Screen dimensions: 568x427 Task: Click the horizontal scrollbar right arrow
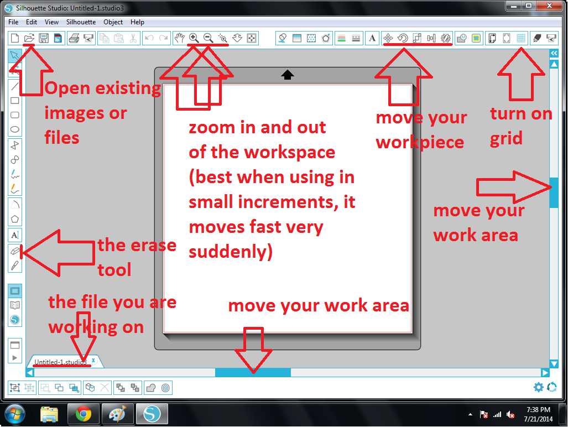[x=545, y=373]
